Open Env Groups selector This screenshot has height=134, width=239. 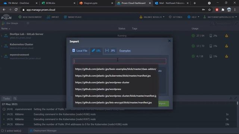pyautogui.click(x=10, y=23)
